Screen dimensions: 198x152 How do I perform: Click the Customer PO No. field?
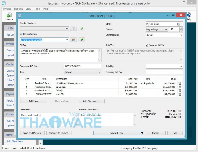83,66
